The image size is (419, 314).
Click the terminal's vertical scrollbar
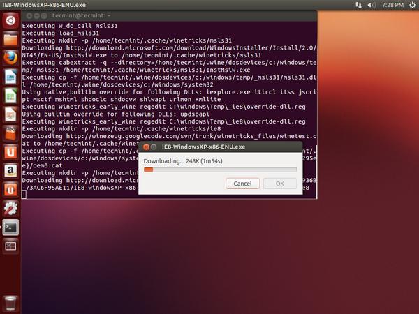pos(316,172)
